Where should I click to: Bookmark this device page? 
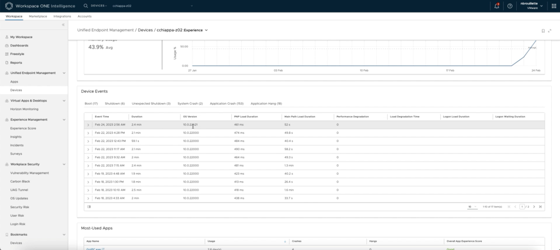click(x=542, y=31)
